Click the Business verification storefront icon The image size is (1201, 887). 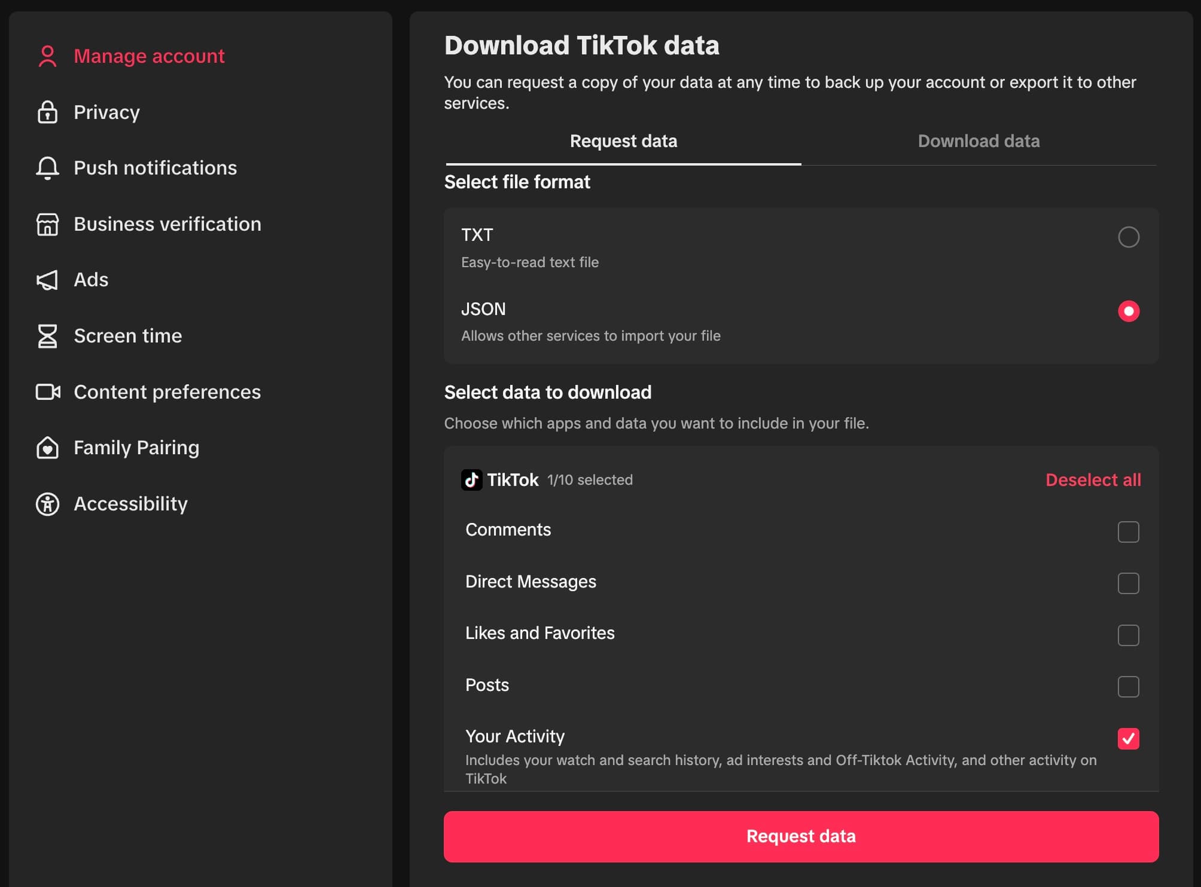coord(47,224)
